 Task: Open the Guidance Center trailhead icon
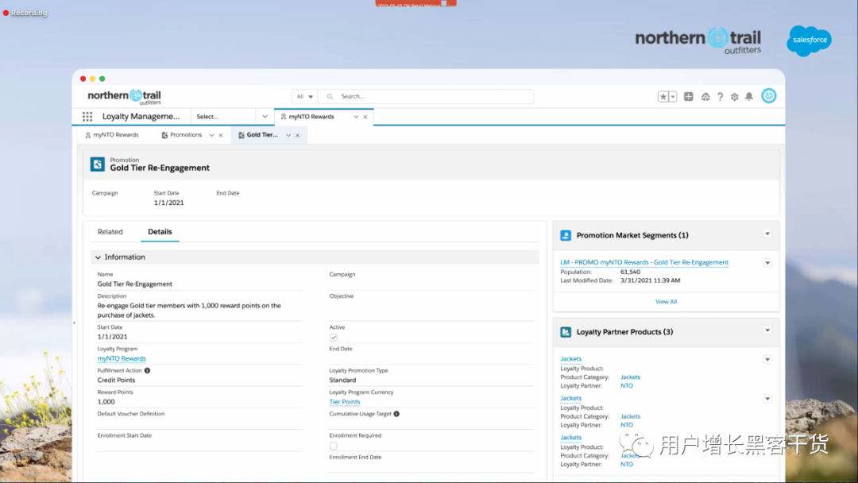click(705, 96)
